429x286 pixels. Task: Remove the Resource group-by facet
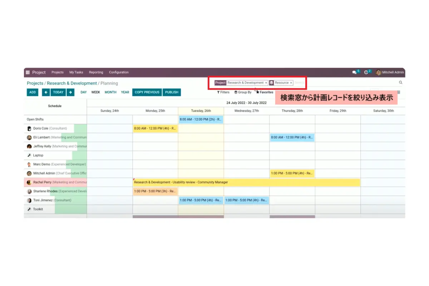click(x=291, y=83)
